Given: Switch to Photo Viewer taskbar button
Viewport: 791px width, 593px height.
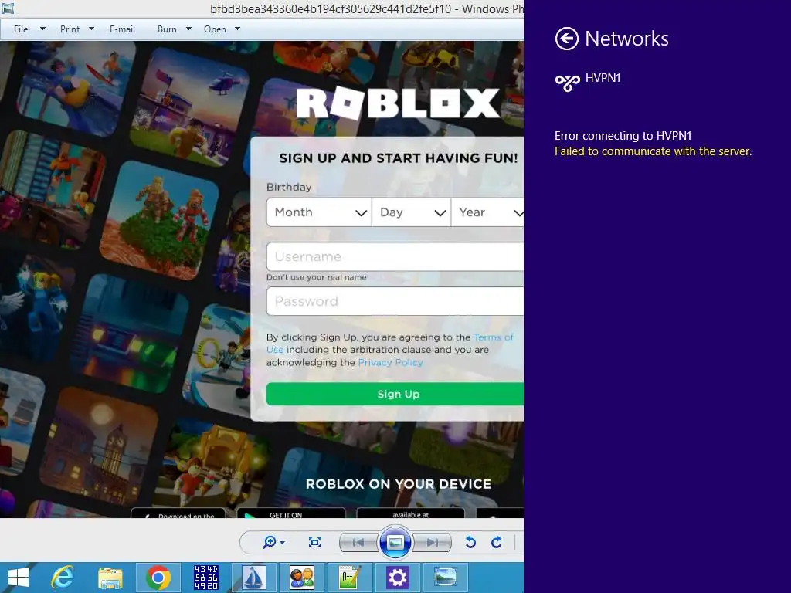Looking at the screenshot, I should click(446, 577).
